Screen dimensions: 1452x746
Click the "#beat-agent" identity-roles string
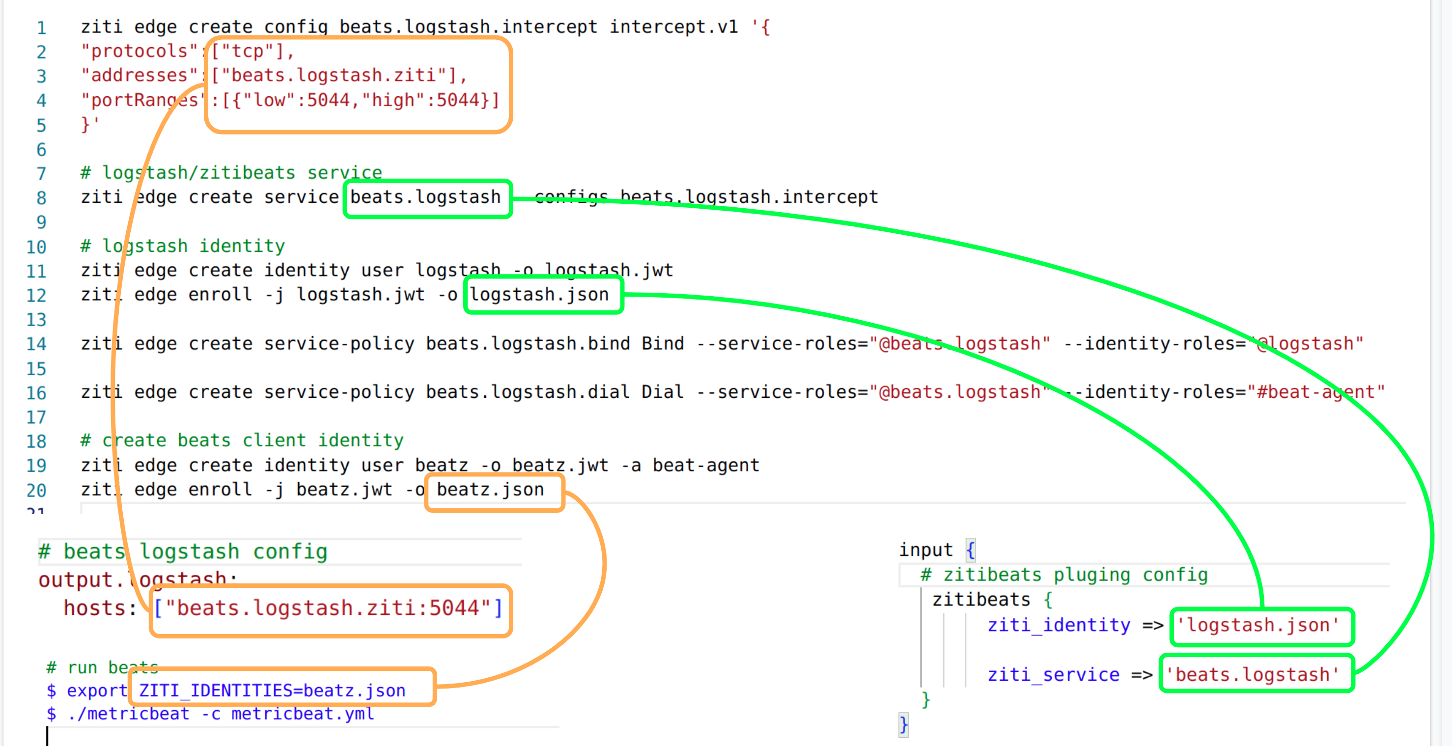1315,392
